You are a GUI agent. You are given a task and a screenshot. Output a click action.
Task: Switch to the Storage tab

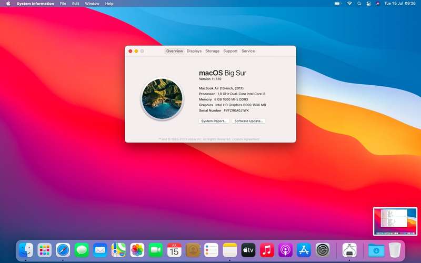coord(213,51)
